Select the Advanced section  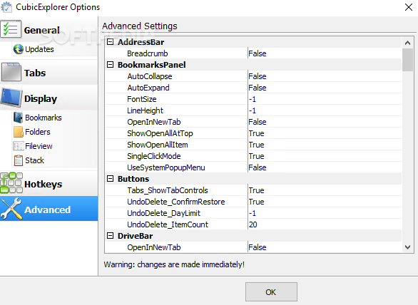point(49,209)
